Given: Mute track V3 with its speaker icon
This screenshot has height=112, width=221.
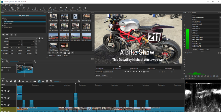Looking at the screenshot, I should [x=2, y=98].
